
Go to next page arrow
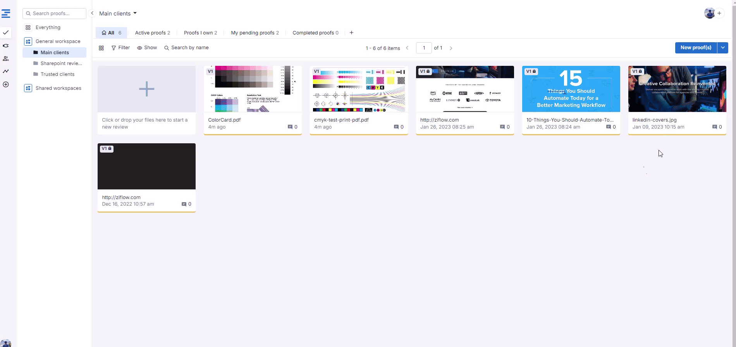[451, 48]
